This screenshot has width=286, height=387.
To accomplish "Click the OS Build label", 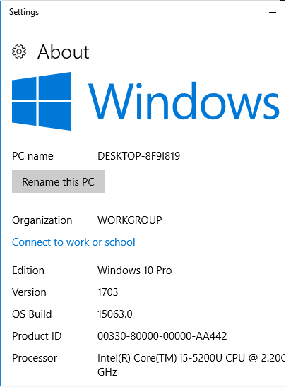I will (x=32, y=314).
